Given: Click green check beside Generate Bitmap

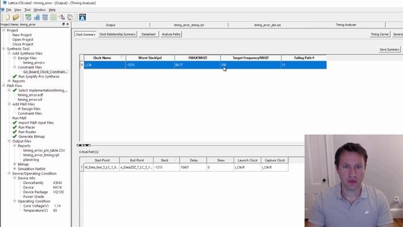Looking at the screenshot, I should click(x=14, y=137).
